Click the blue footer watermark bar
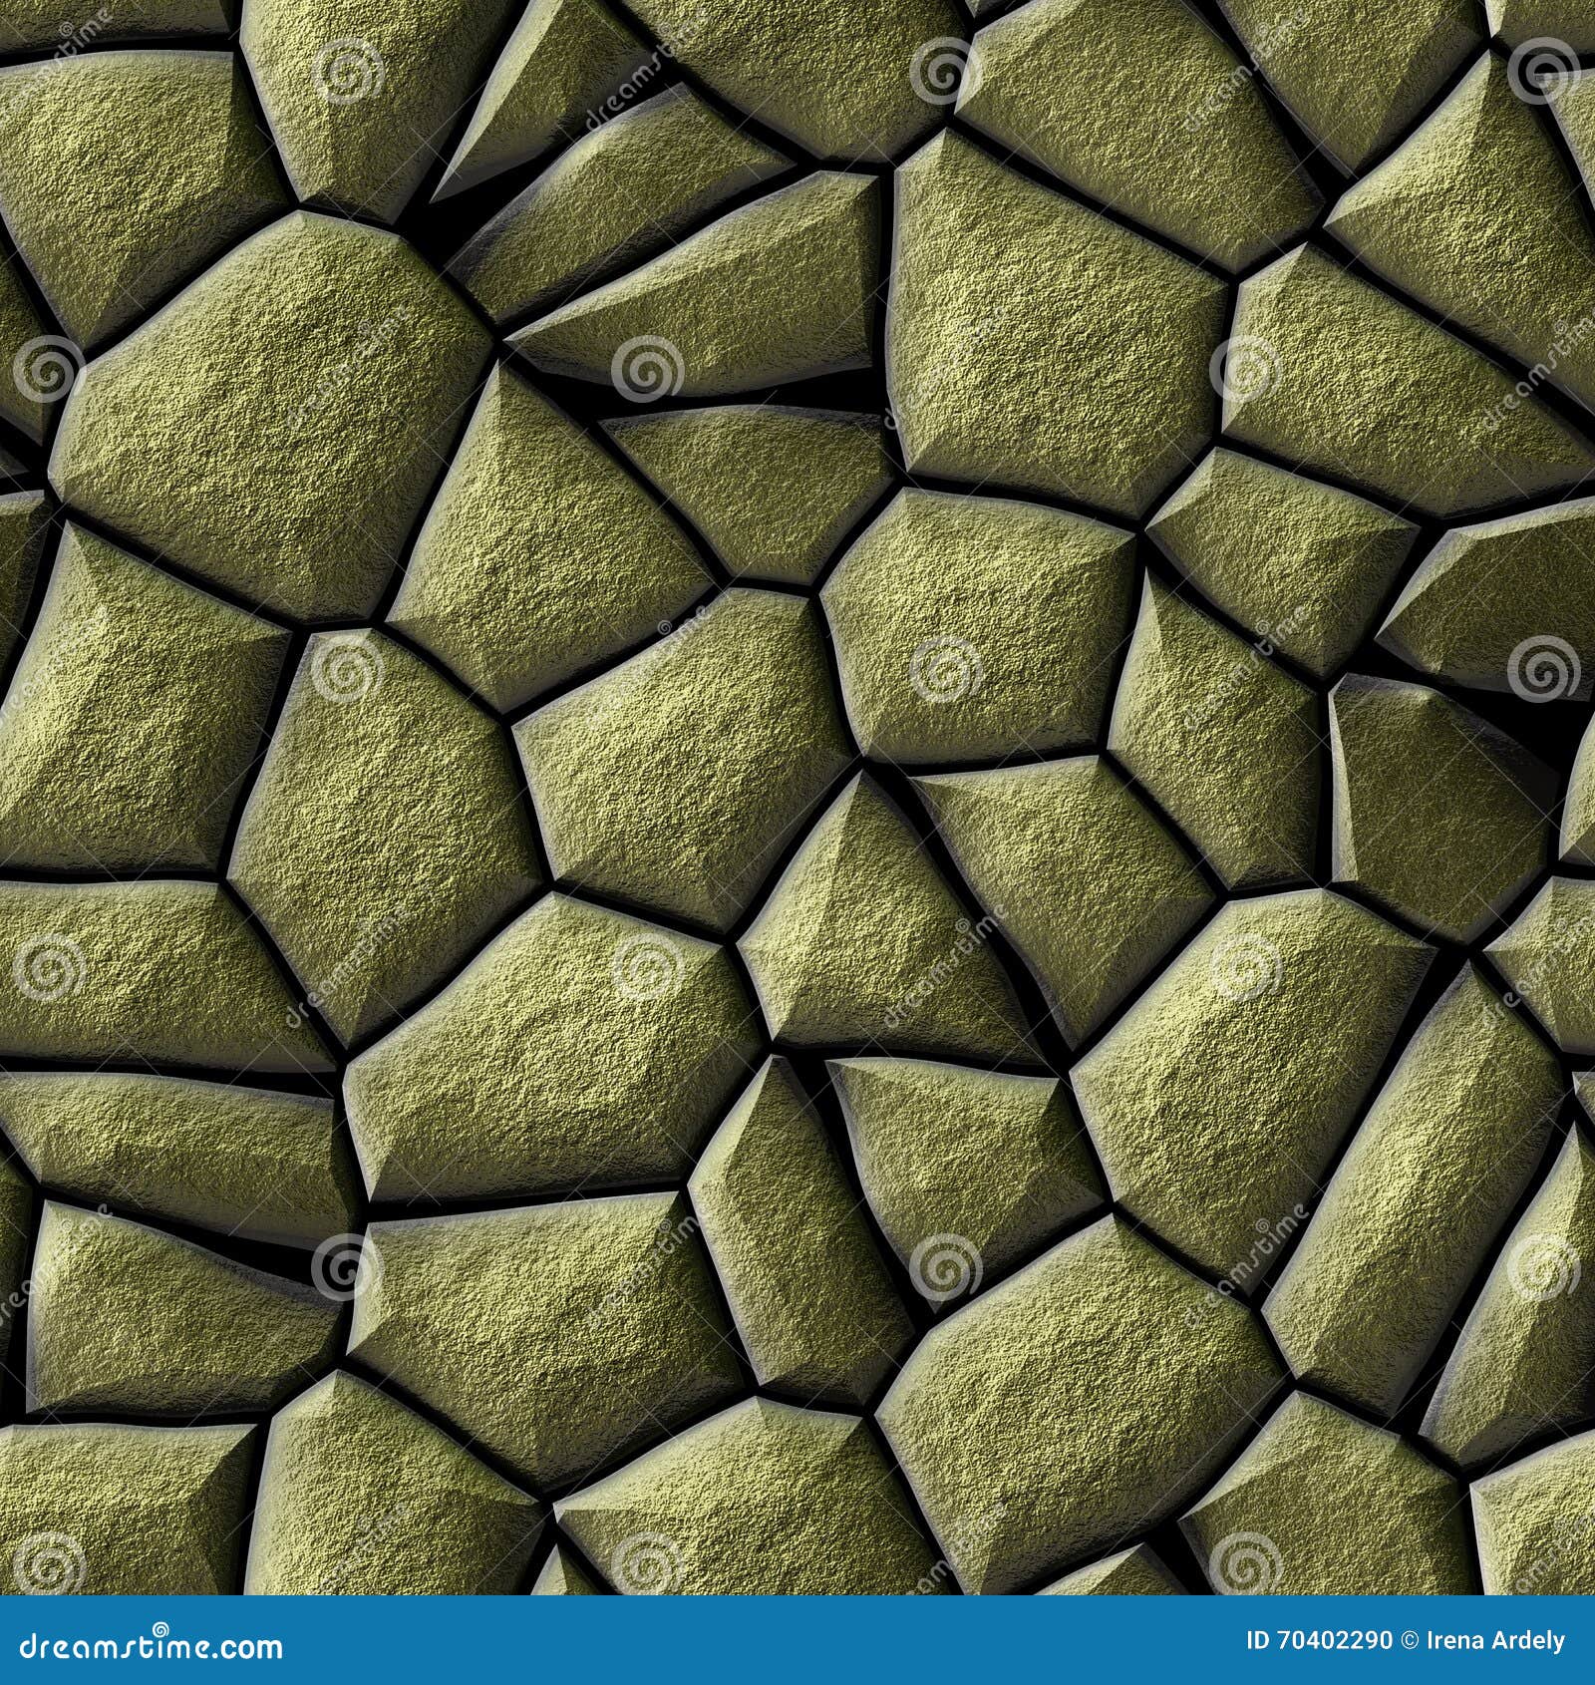The width and height of the screenshot is (1595, 1685). tap(797, 1640)
